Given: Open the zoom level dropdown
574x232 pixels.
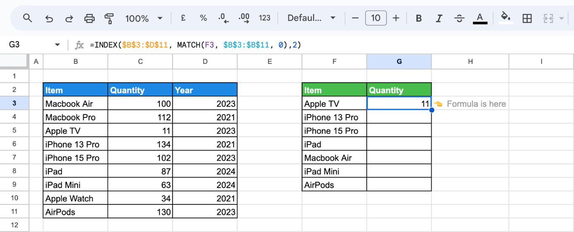Looking at the screenshot, I should click(x=144, y=18).
